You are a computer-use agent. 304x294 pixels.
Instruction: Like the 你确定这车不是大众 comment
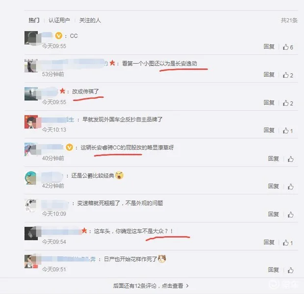(288, 243)
